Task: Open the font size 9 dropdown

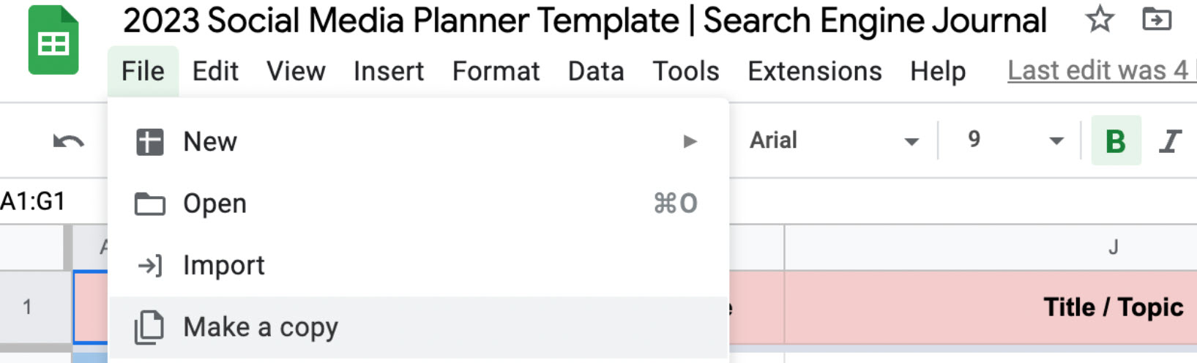Action: [x=1015, y=140]
